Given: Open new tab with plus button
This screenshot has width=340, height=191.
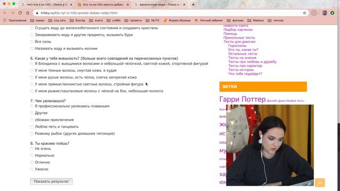Looking at the screenshot, I should 193,5.
